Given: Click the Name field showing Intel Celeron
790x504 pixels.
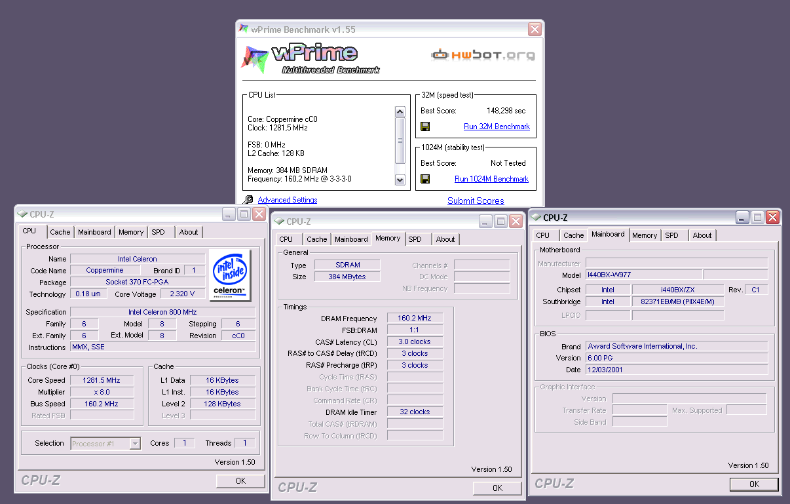Looking at the screenshot, I should click(x=138, y=259).
